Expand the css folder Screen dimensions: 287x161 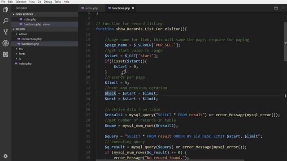tap(17, 49)
